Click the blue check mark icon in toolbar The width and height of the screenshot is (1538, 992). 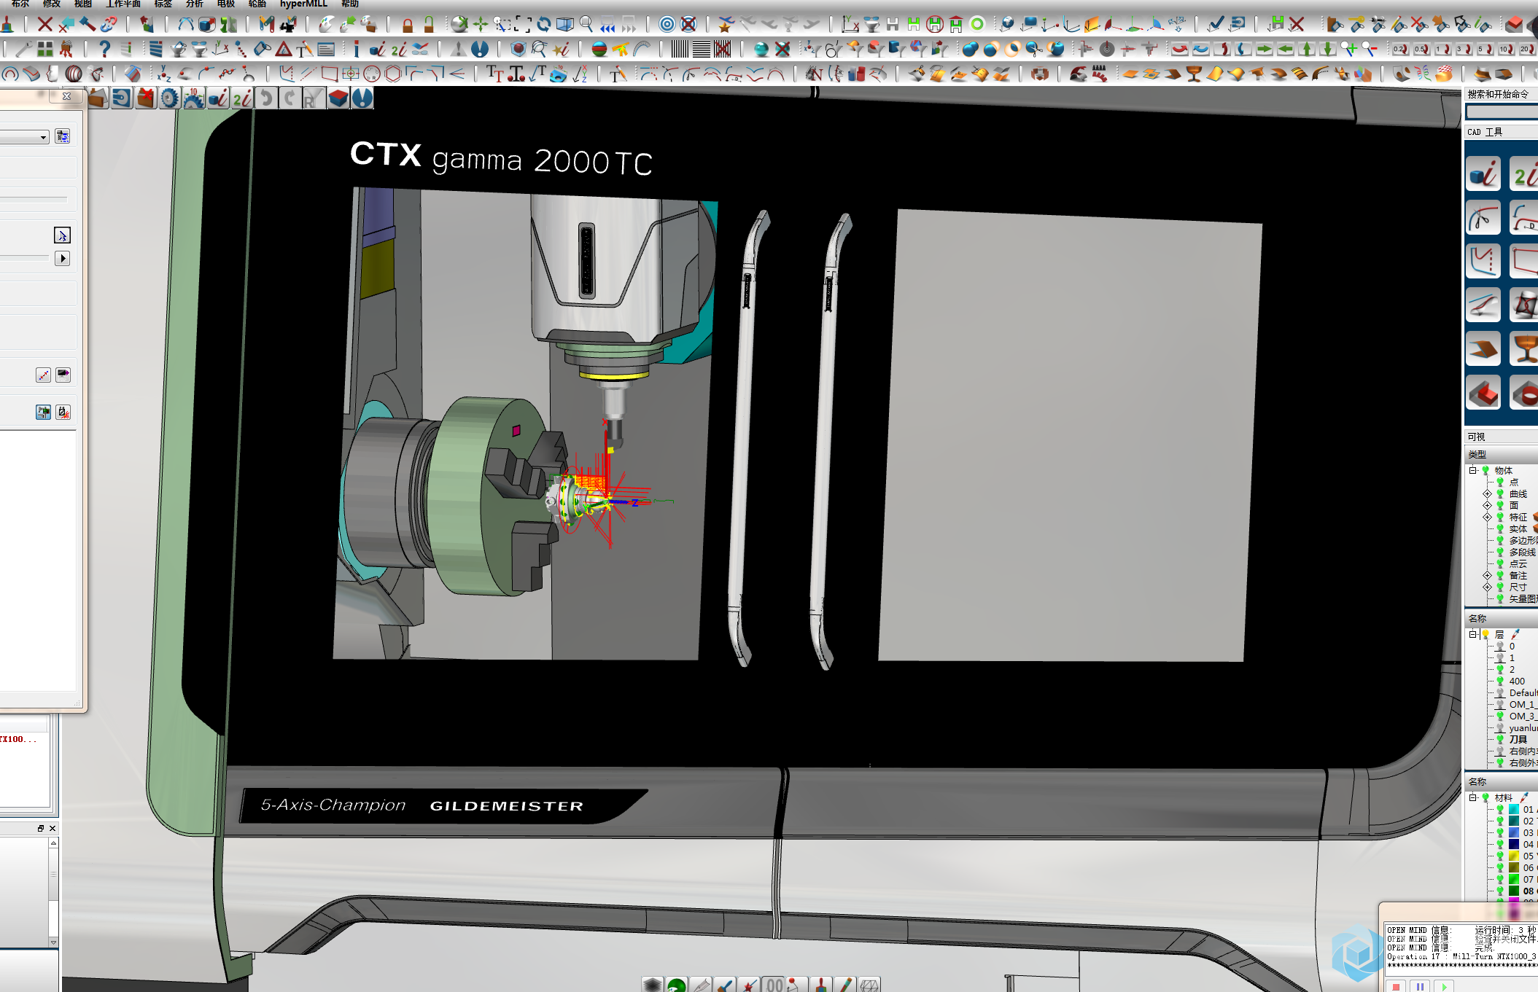click(x=1216, y=25)
